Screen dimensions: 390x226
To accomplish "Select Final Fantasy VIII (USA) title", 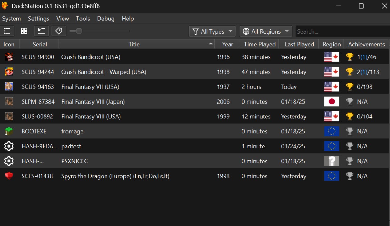I will 91,117.
